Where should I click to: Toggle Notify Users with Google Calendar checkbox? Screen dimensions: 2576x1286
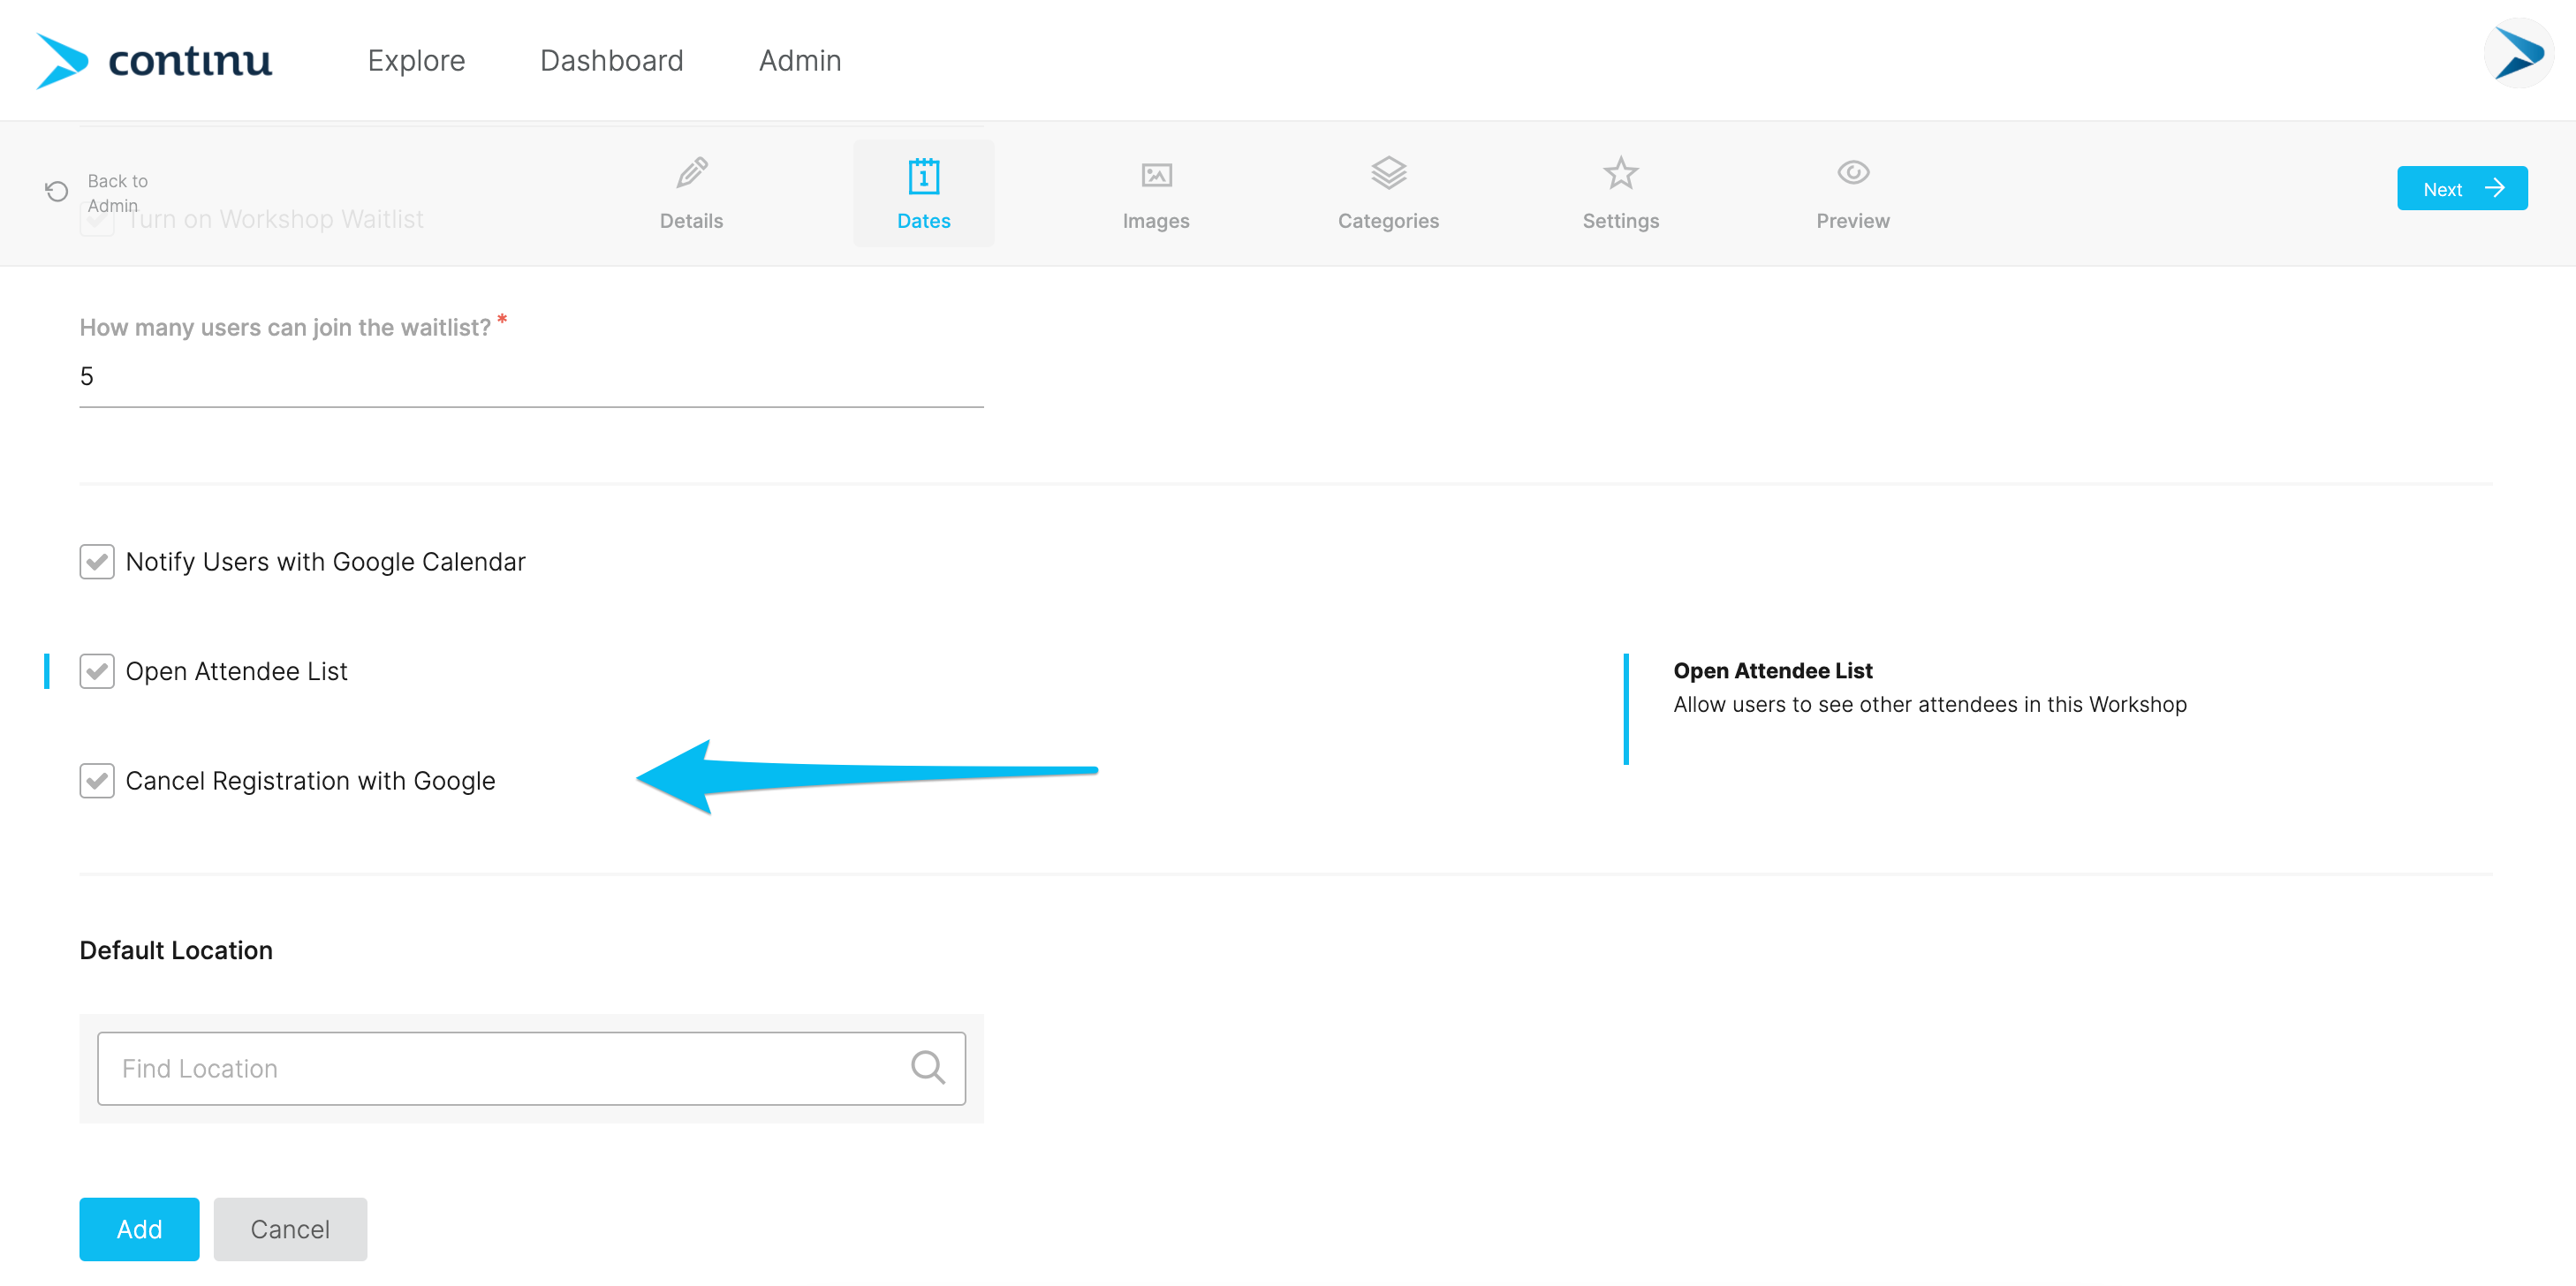[x=97, y=562]
